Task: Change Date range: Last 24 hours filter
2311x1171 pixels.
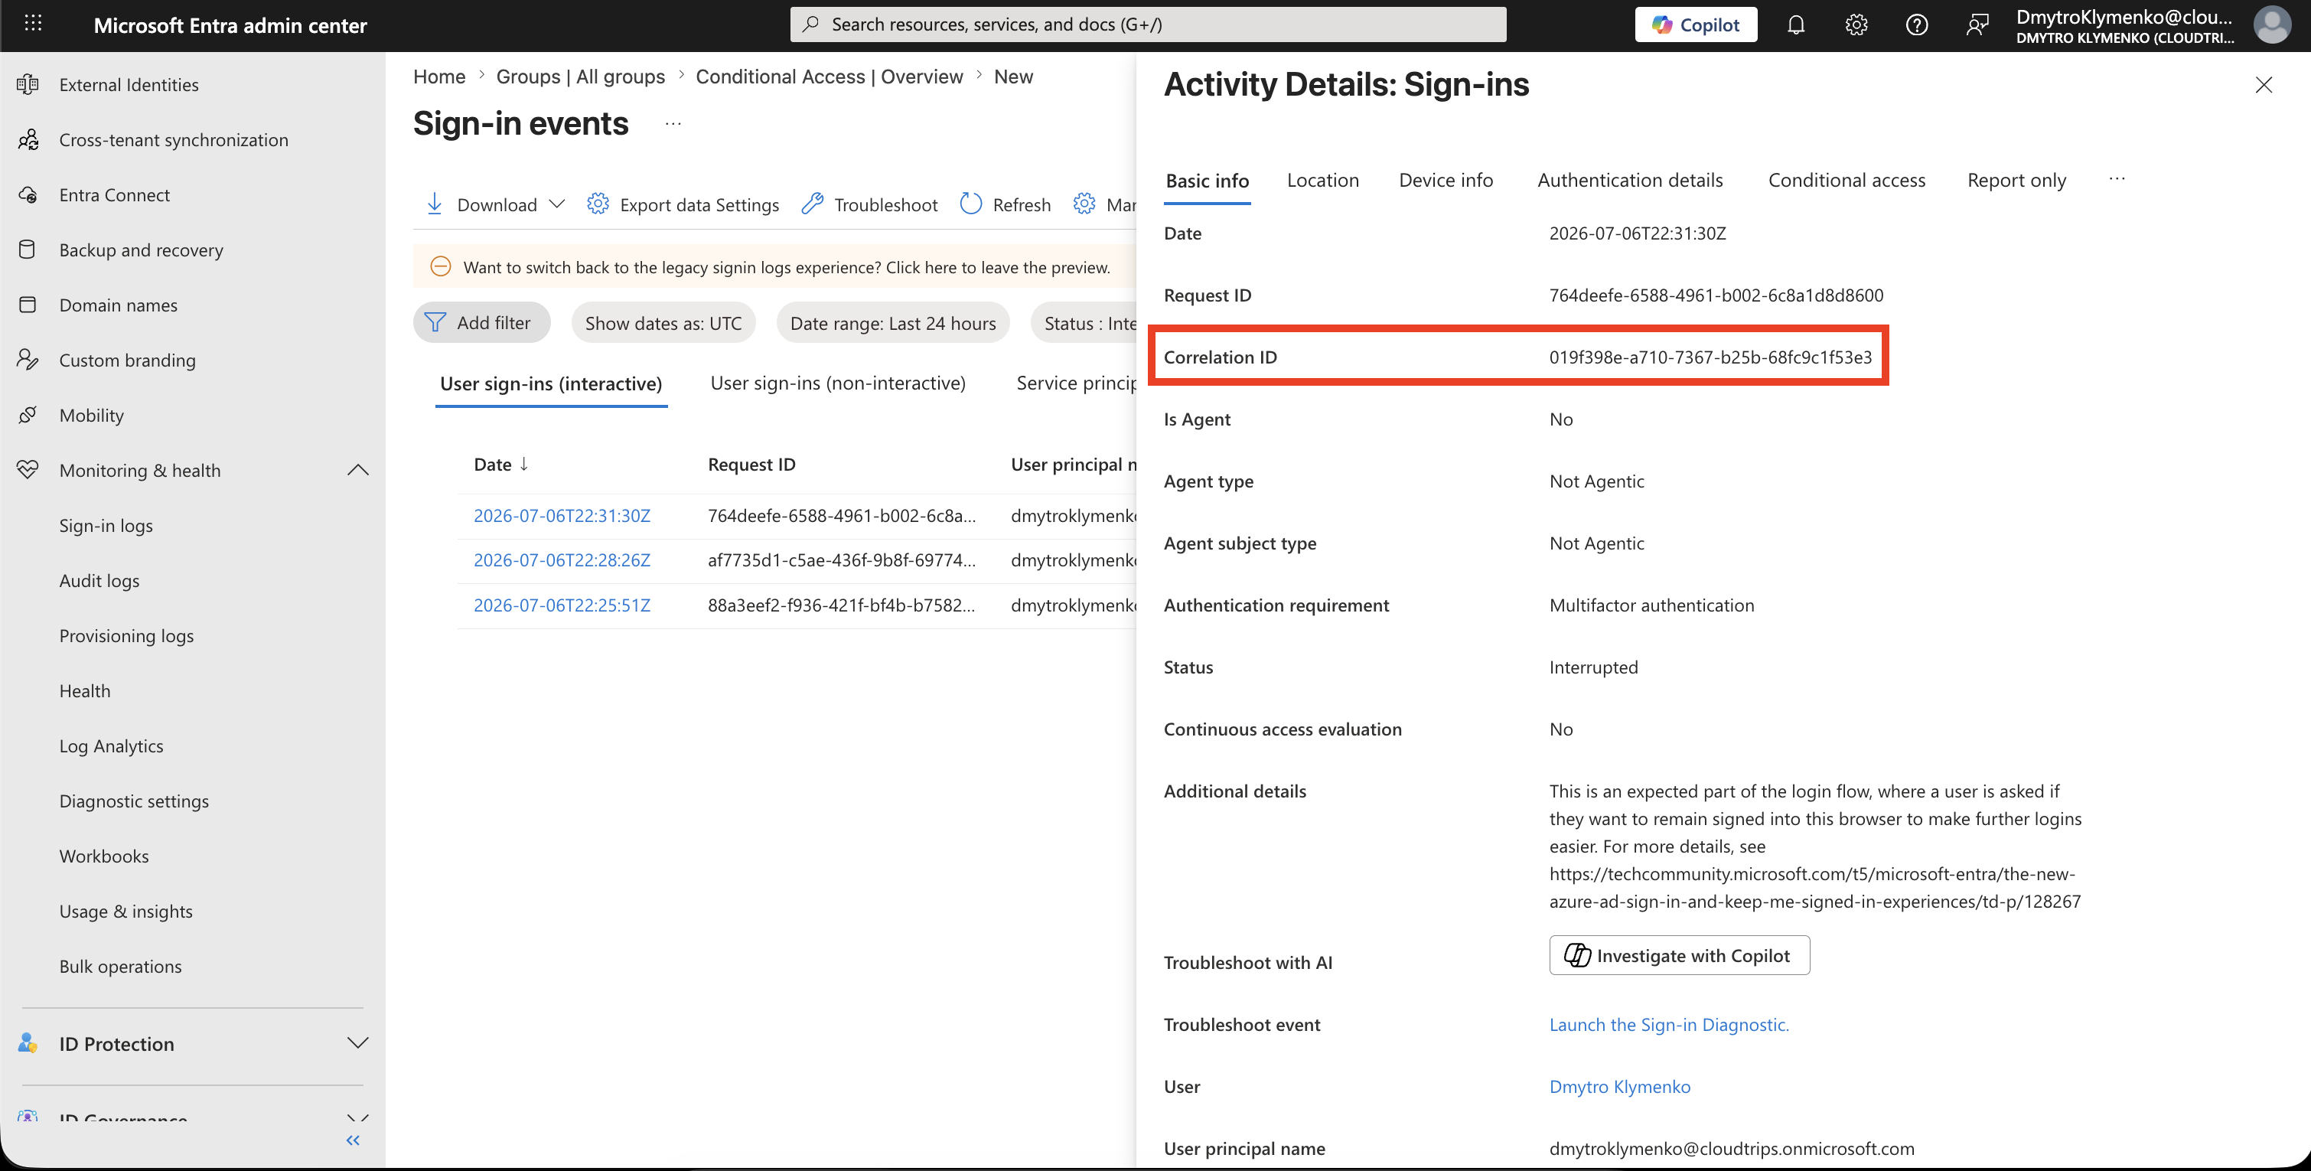Action: point(892,323)
